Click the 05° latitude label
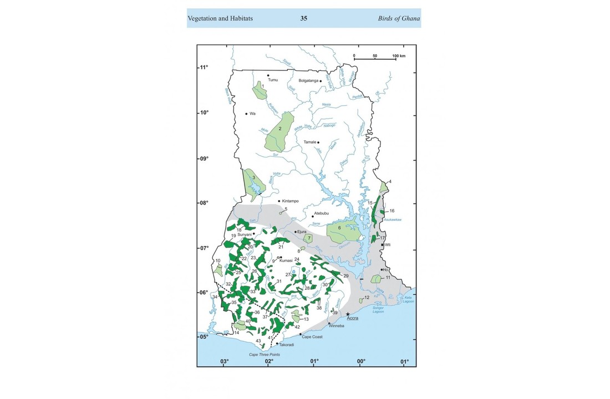The width and height of the screenshot is (610, 399). [x=204, y=336]
